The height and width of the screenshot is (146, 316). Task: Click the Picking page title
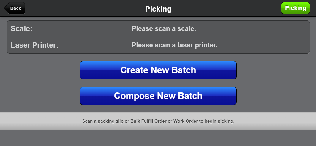click(x=158, y=9)
